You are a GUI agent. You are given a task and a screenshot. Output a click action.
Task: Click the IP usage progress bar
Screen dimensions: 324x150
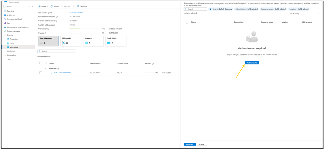(x=85, y=33)
